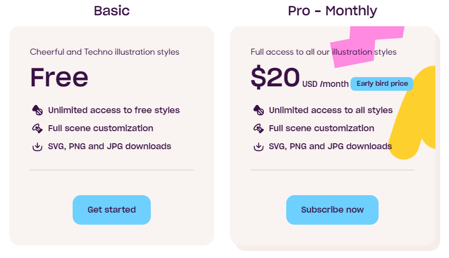Screen dimensions: 449x258
Task: Click the download icon in Pro plan
Action: pos(258,146)
